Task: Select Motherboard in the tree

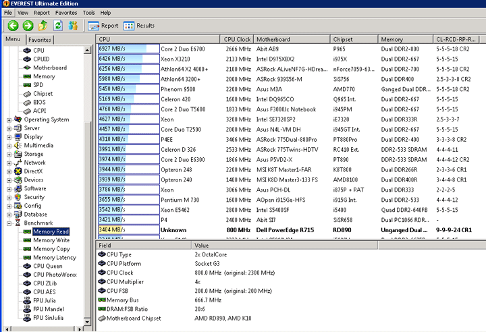Action: [x=49, y=67]
